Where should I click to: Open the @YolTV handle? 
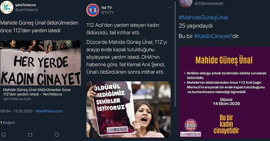coord(107,12)
